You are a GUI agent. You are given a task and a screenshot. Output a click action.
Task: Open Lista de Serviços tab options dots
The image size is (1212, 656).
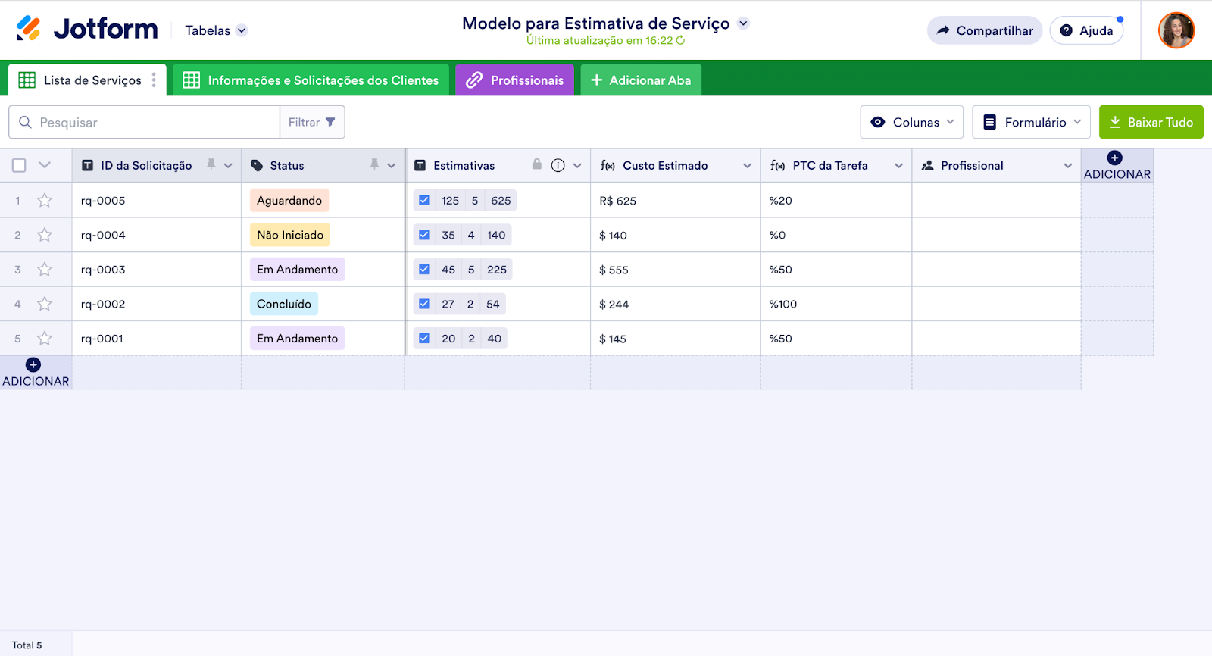pos(154,80)
